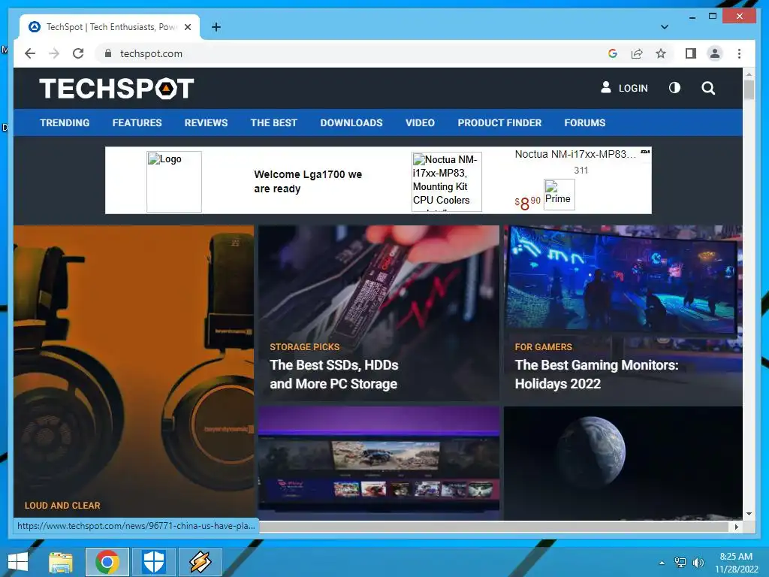Open the headphones LOUD AND CLEAR article
The width and height of the screenshot is (769, 577).
click(134, 373)
